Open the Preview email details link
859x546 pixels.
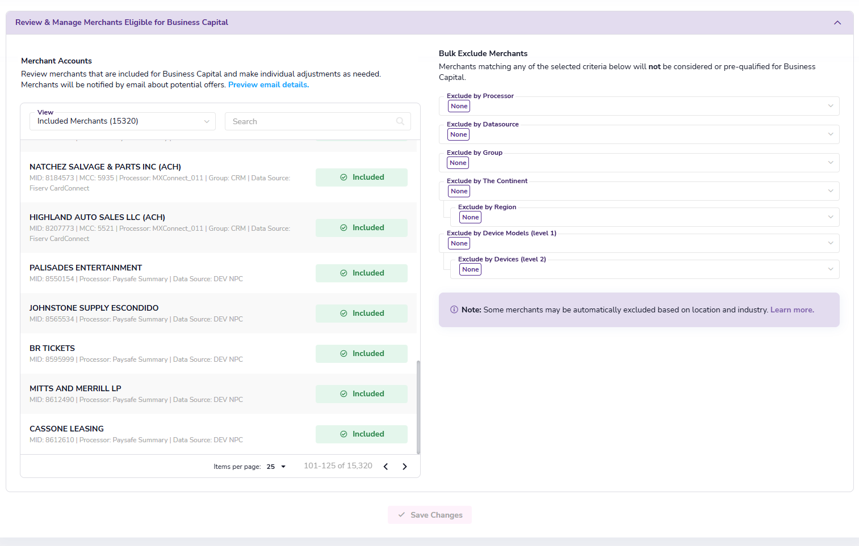pos(269,84)
